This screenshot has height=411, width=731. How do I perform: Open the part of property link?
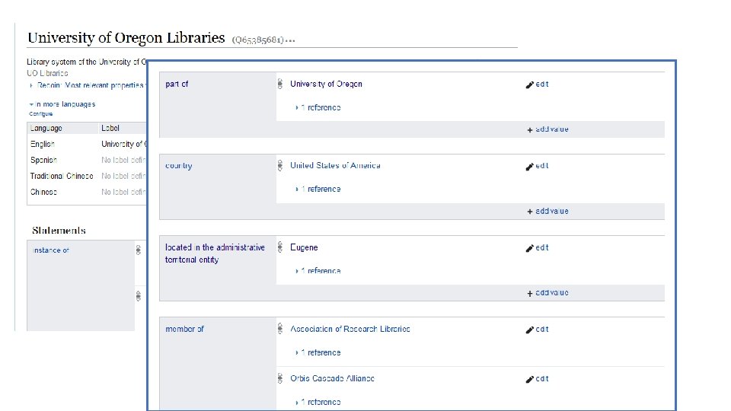point(177,84)
